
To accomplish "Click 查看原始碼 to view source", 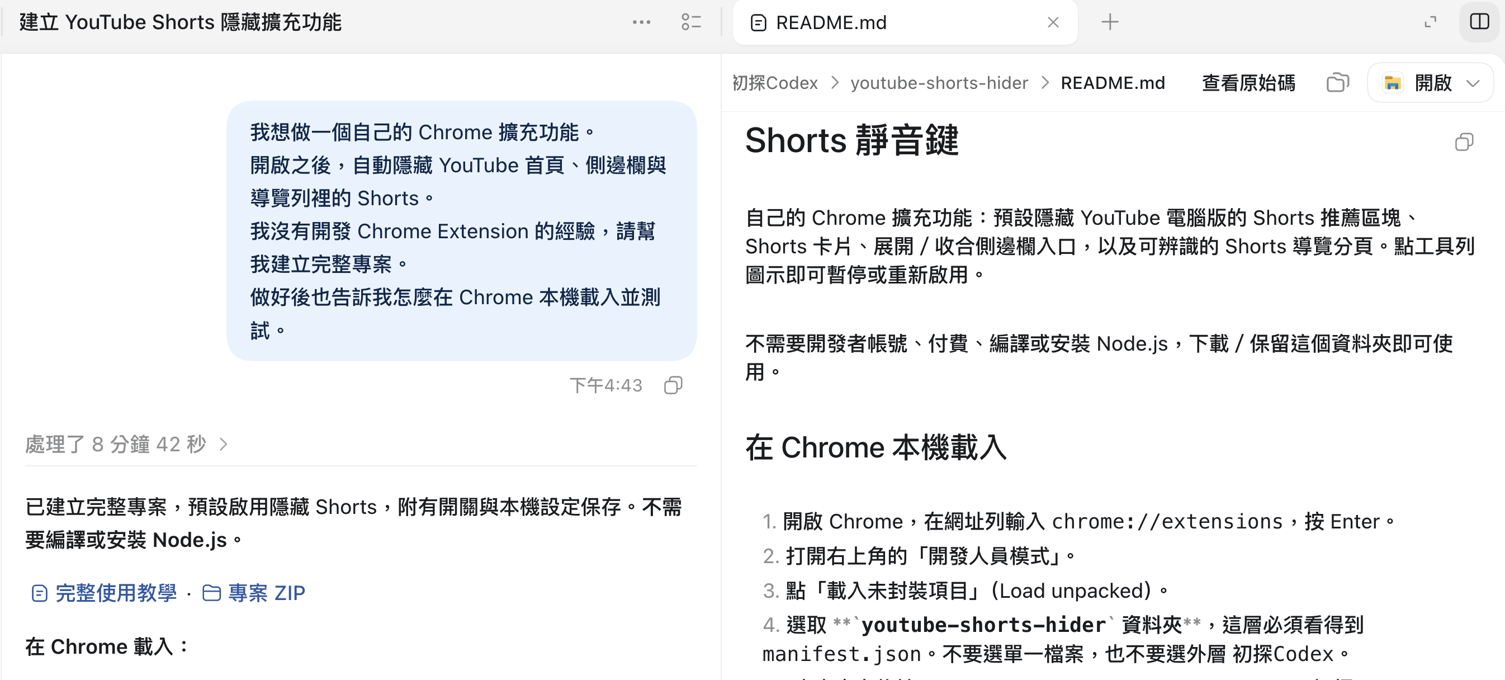I will [1248, 83].
